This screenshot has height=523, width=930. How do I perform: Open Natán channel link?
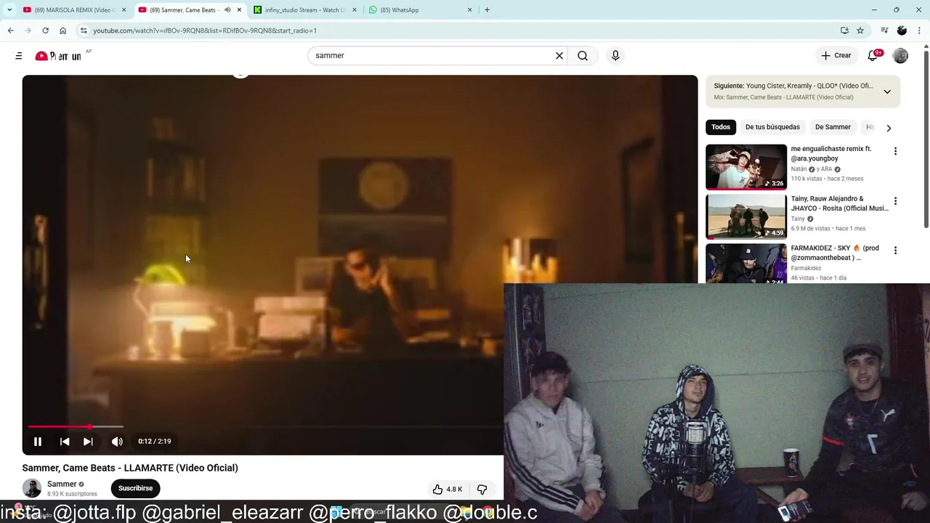[x=799, y=169]
